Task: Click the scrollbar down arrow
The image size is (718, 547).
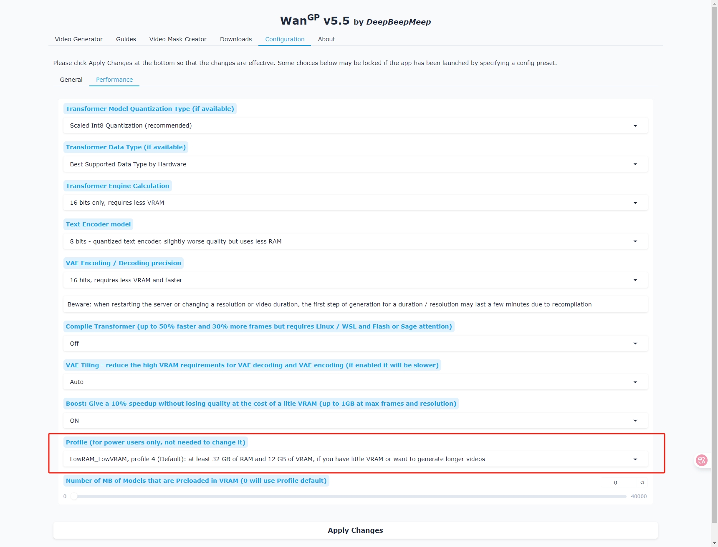Action: coord(714,543)
